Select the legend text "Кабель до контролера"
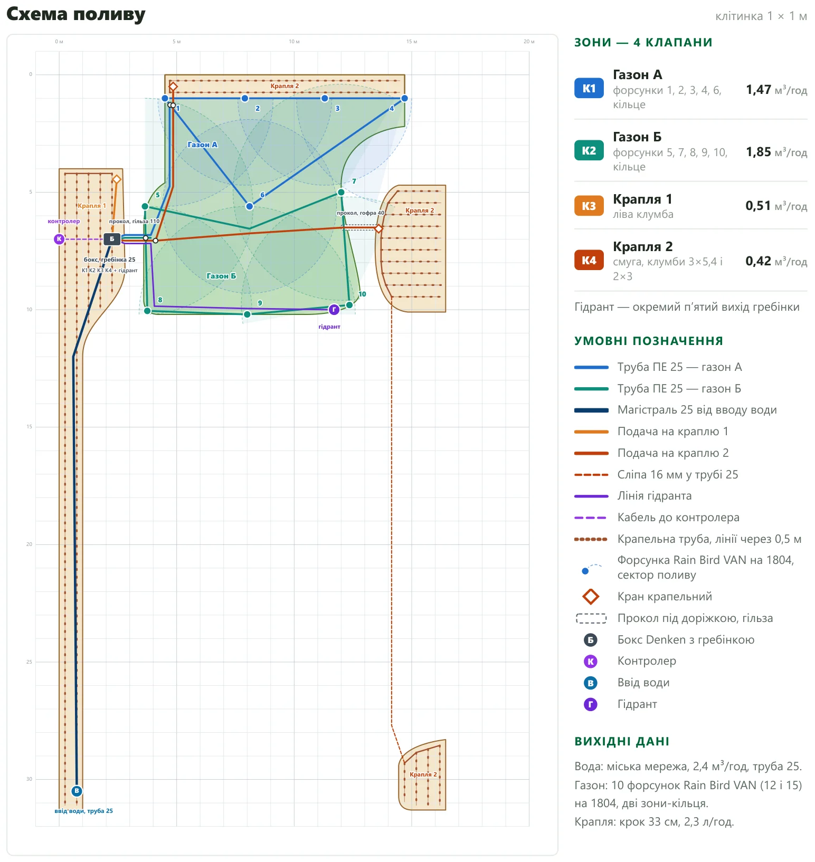815x862 pixels. (x=678, y=518)
